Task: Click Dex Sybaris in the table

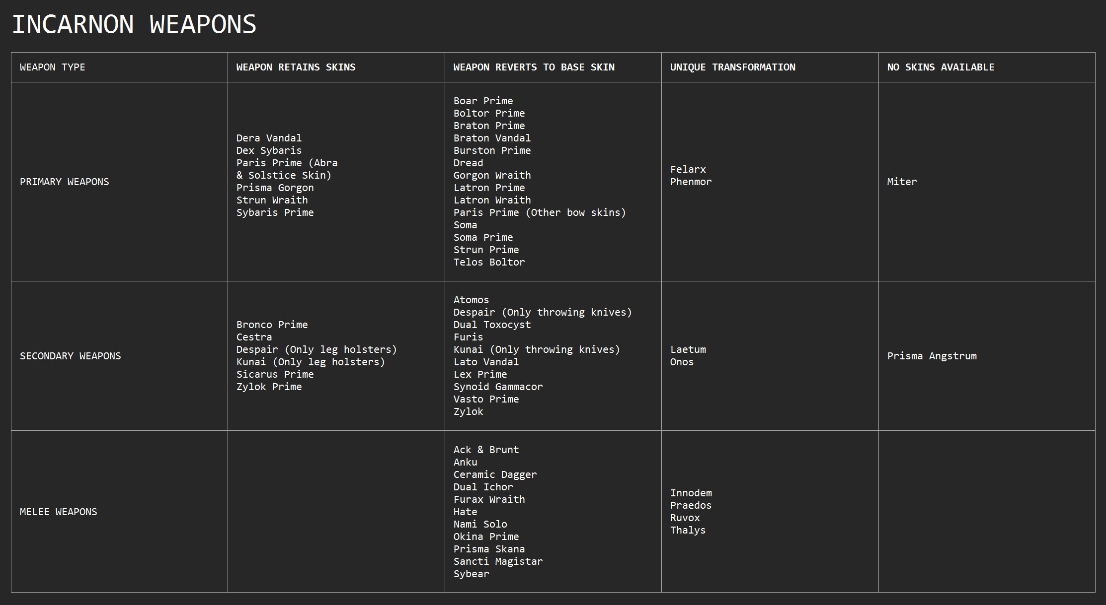Action: tap(269, 150)
